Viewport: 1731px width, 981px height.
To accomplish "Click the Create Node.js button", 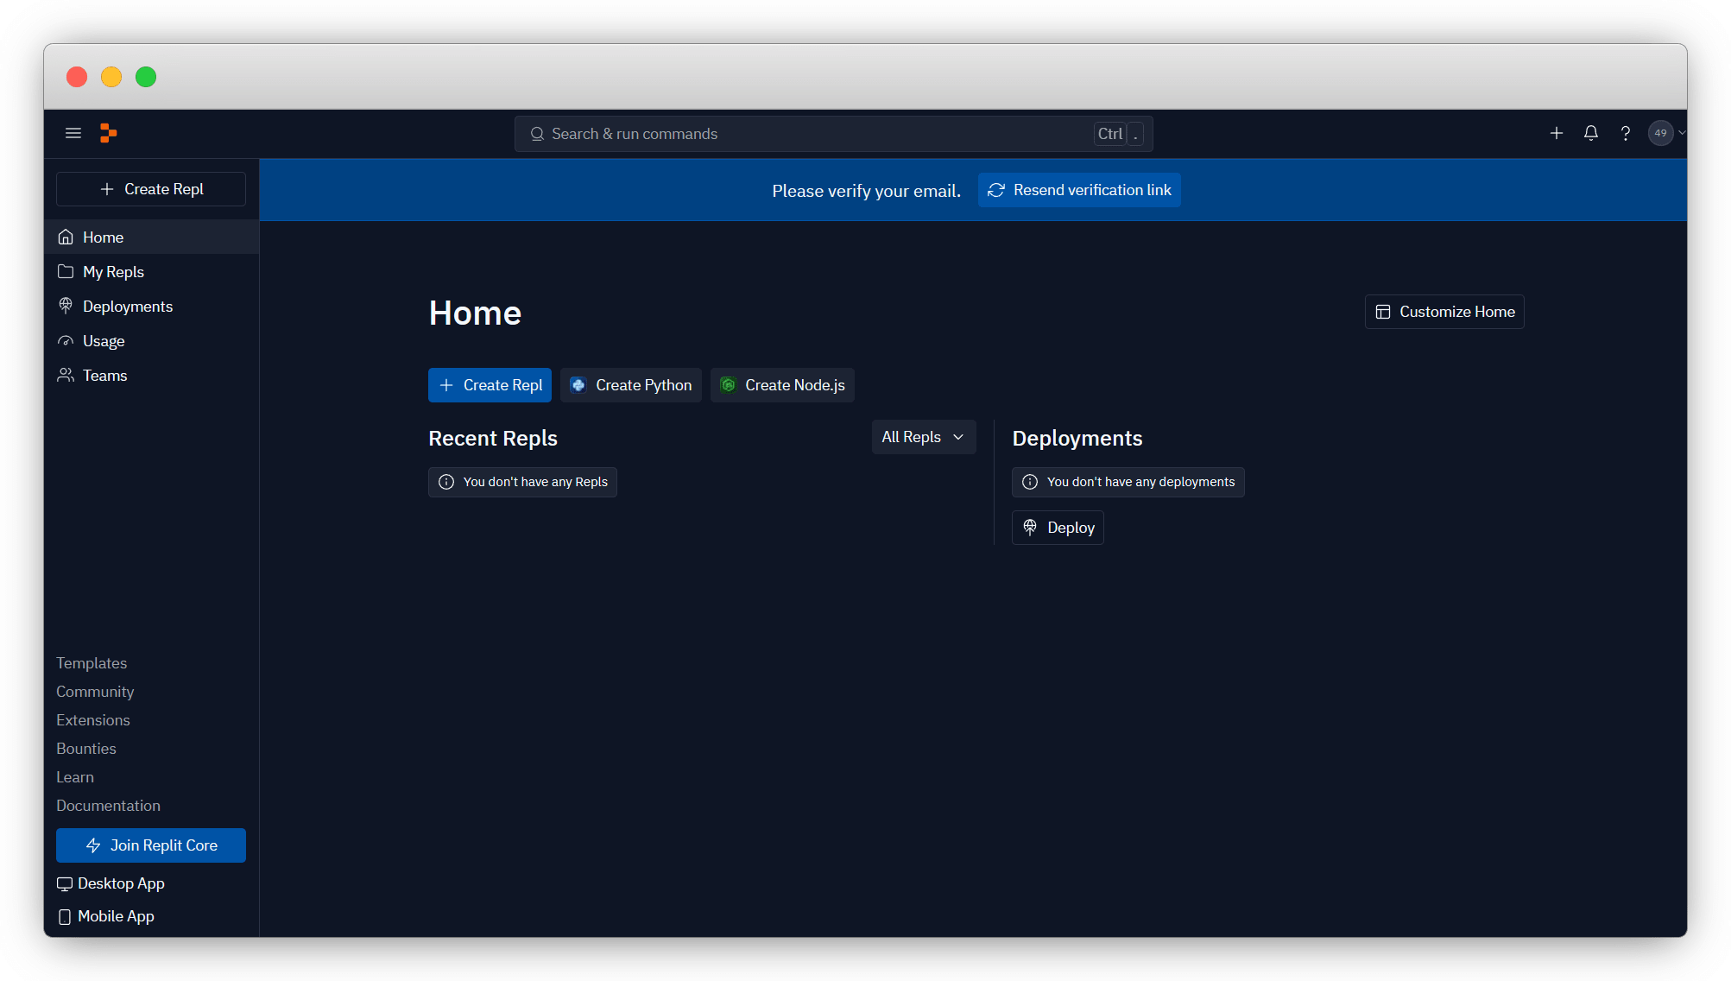I will coord(782,385).
